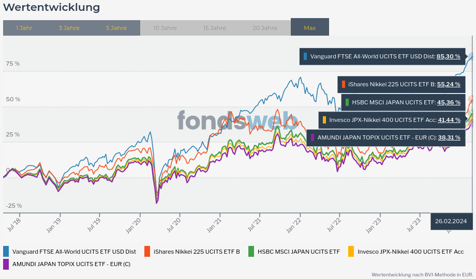Image resolution: width=476 pixels, height=279 pixels.
Task: Click blue Vanguard FTSE All-World legend swatch
Action: (x=6, y=252)
